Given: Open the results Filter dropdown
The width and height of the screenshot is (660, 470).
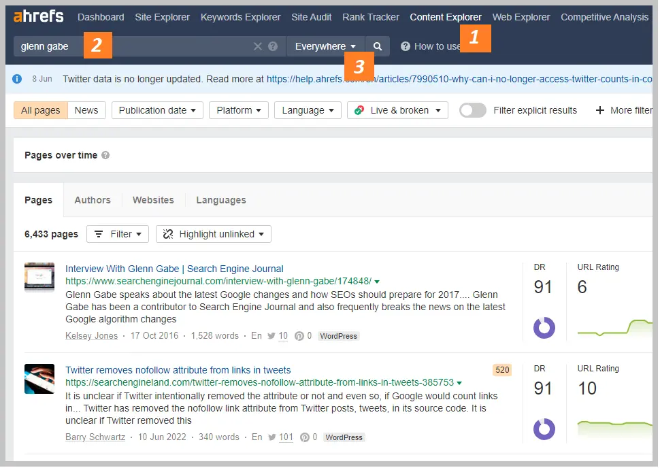Looking at the screenshot, I should (x=118, y=234).
